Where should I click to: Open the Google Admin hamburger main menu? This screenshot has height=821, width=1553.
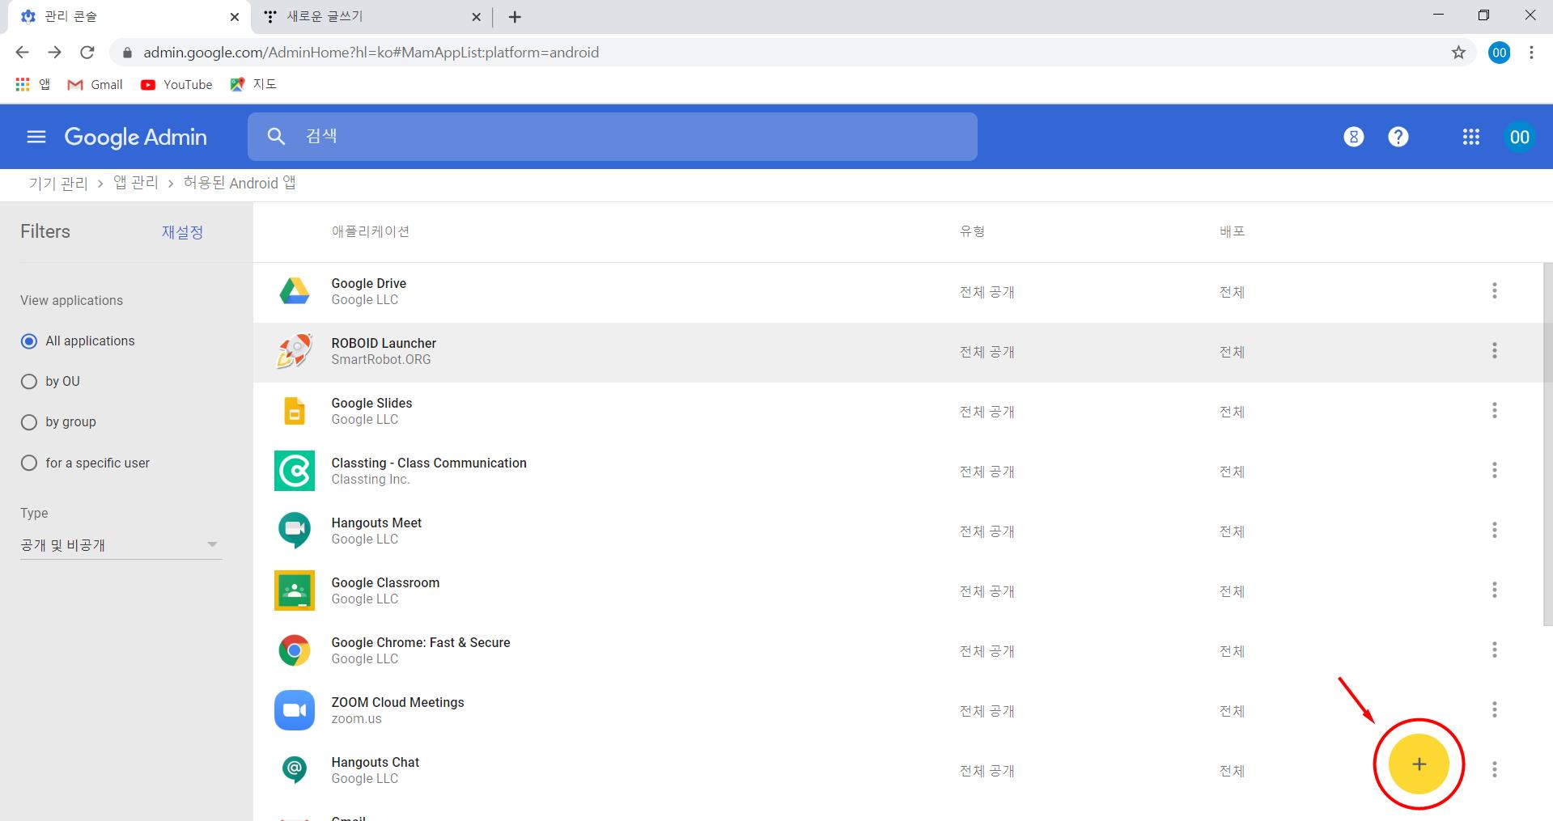click(36, 137)
